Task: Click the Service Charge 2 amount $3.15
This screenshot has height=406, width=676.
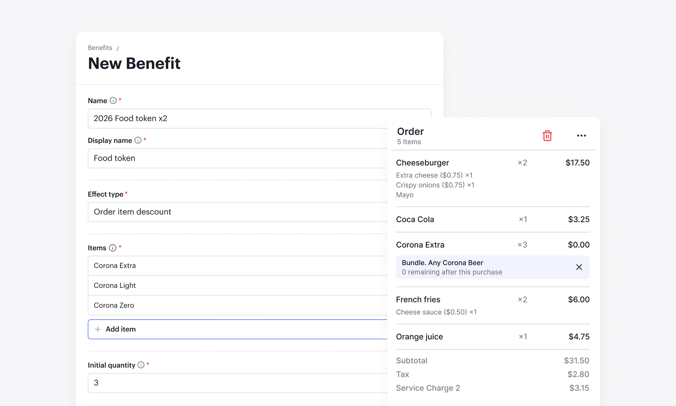Action: (x=579, y=388)
